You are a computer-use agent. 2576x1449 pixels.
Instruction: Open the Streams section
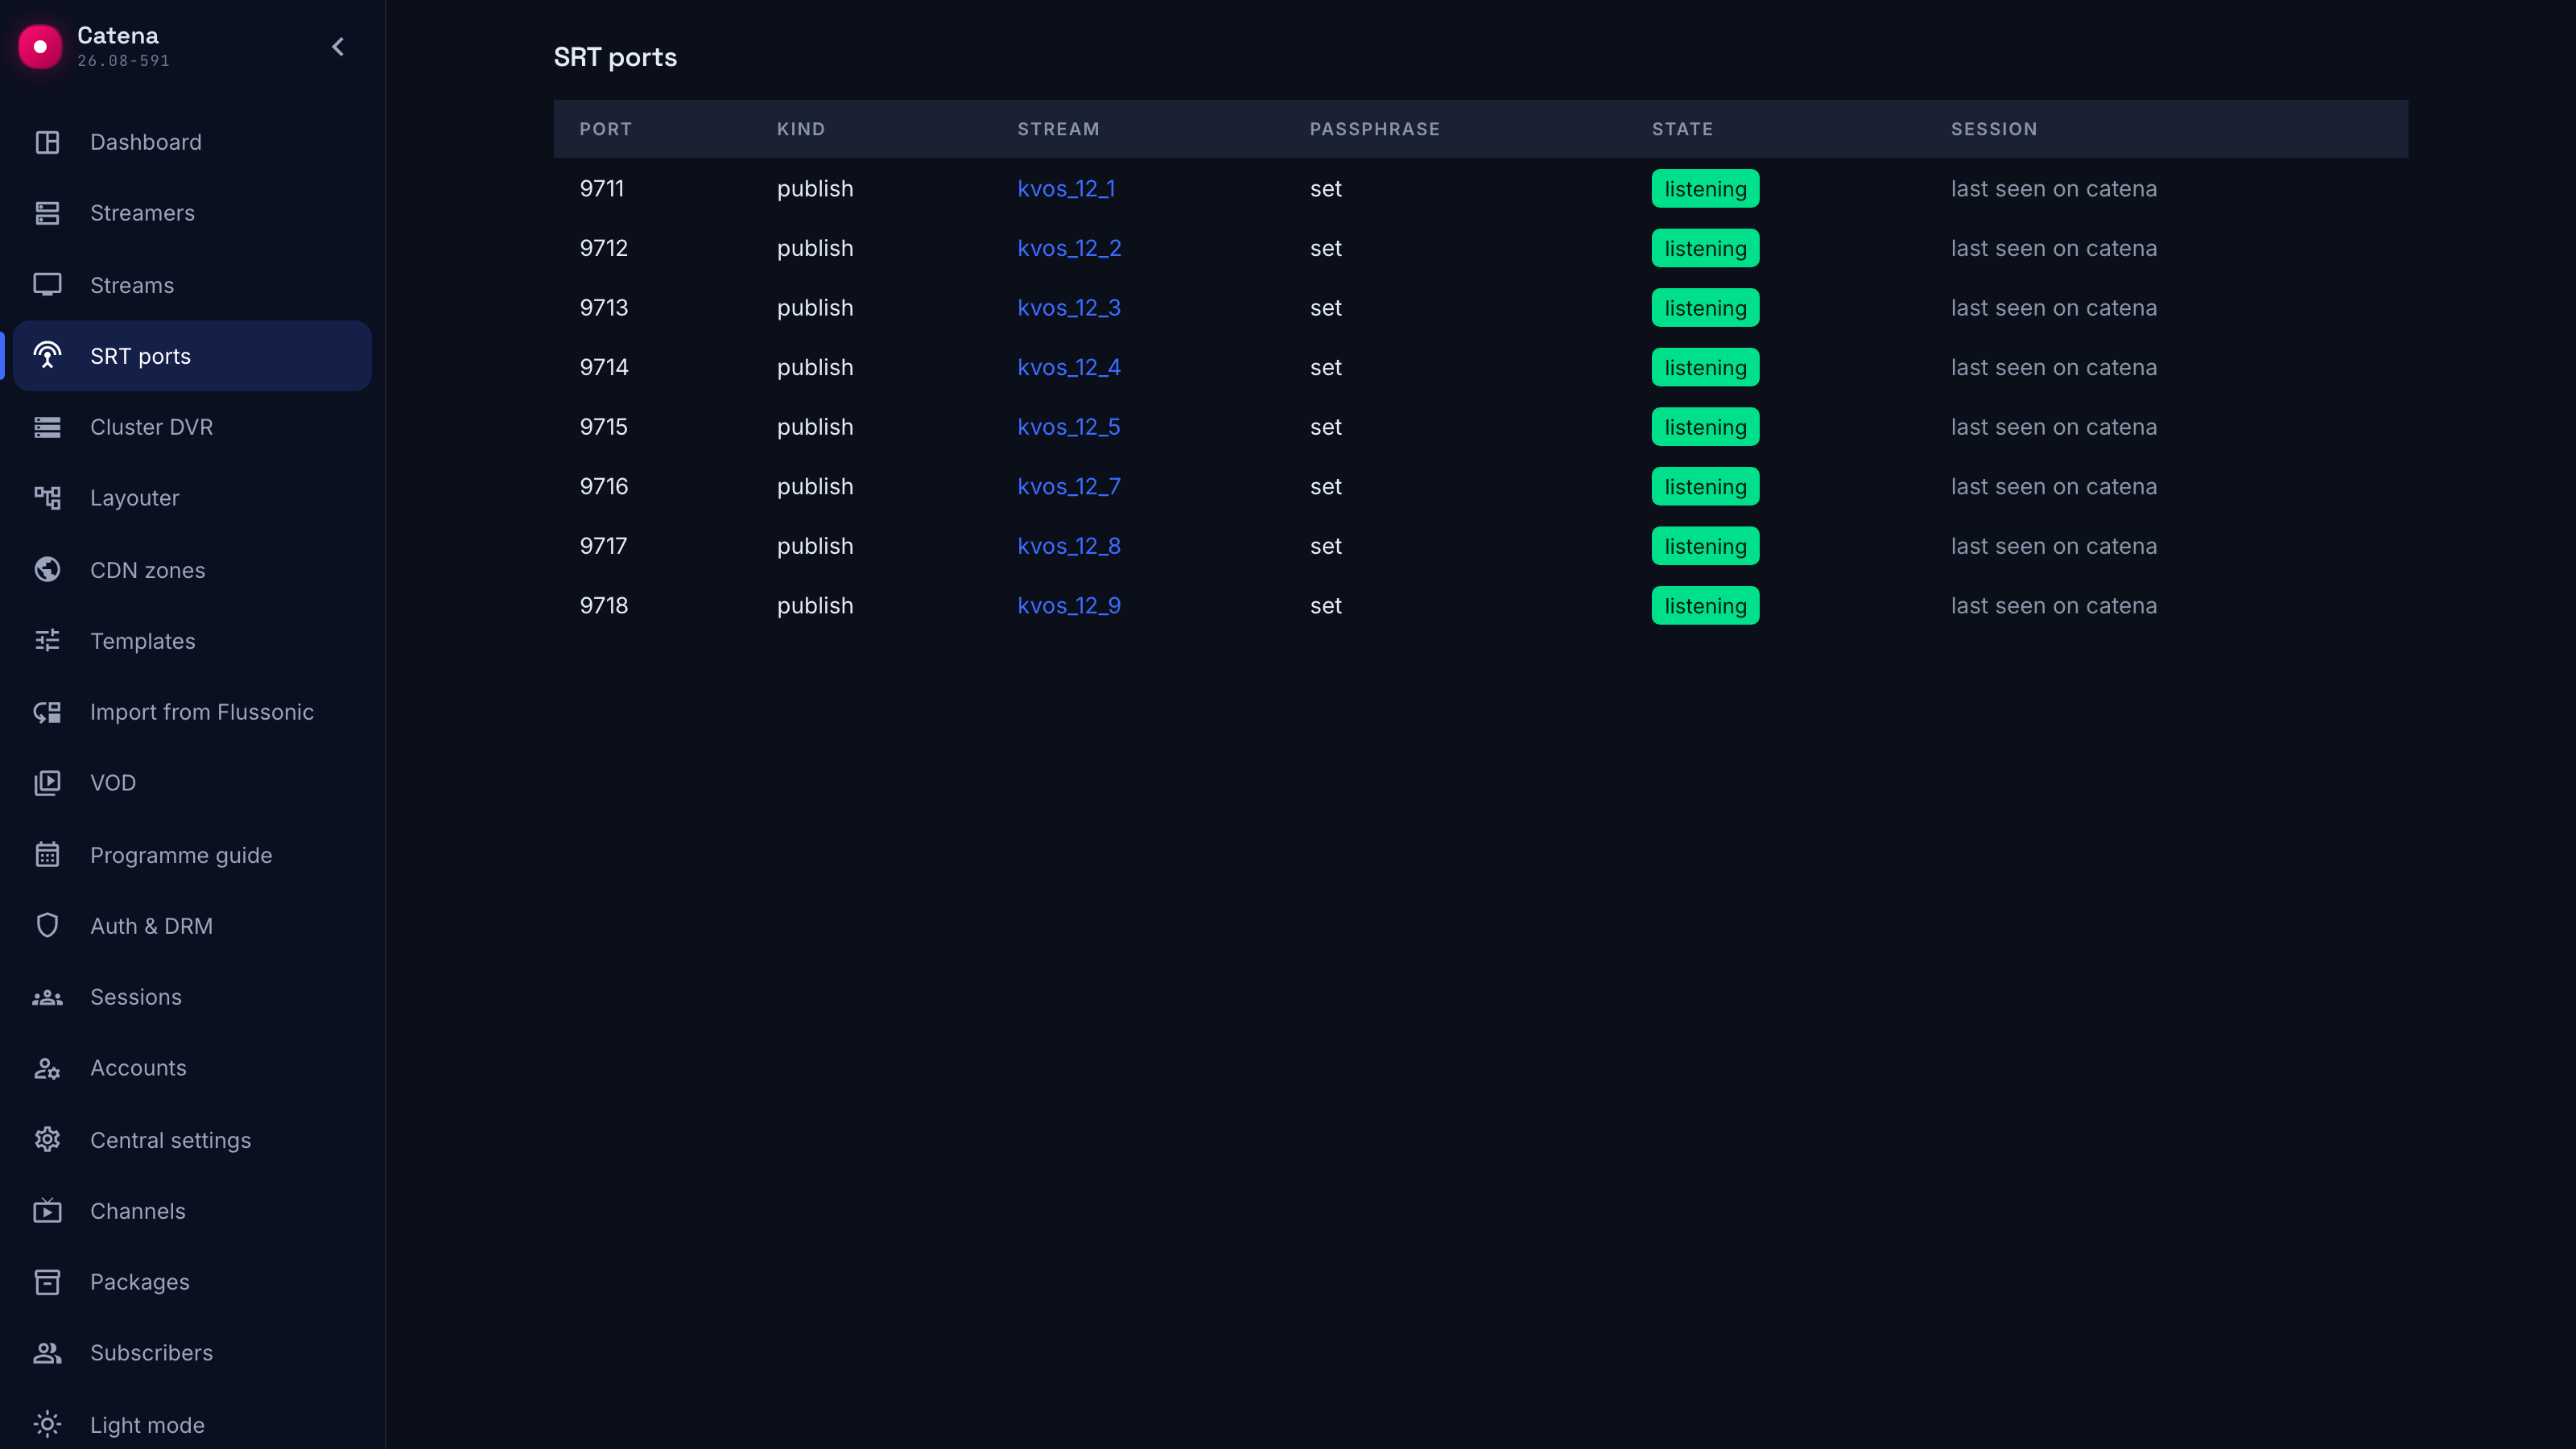point(192,285)
